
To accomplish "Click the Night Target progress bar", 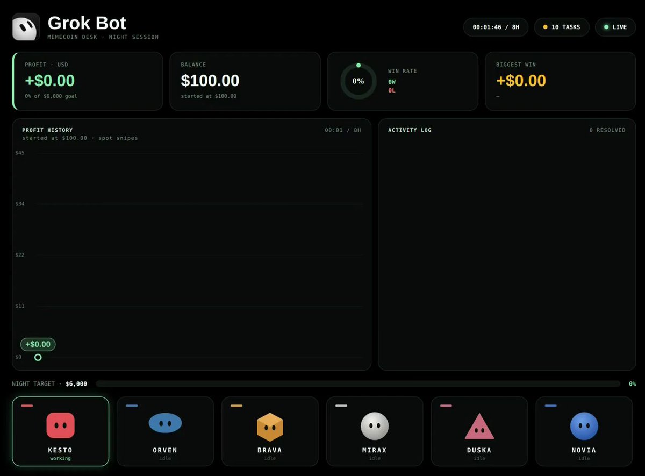I will pyautogui.click(x=357, y=384).
